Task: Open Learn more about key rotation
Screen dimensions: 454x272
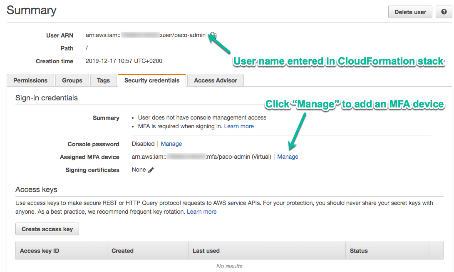Action: coord(202,212)
